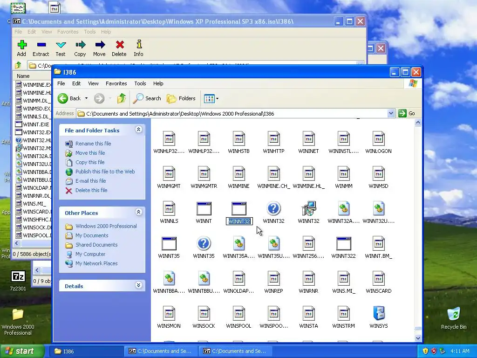Open the Recycle Bin desktop icon
The height and width of the screenshot is (358, 477).
[454, 318]
